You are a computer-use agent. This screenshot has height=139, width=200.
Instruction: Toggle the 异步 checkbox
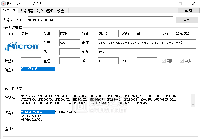pos(185,61)
